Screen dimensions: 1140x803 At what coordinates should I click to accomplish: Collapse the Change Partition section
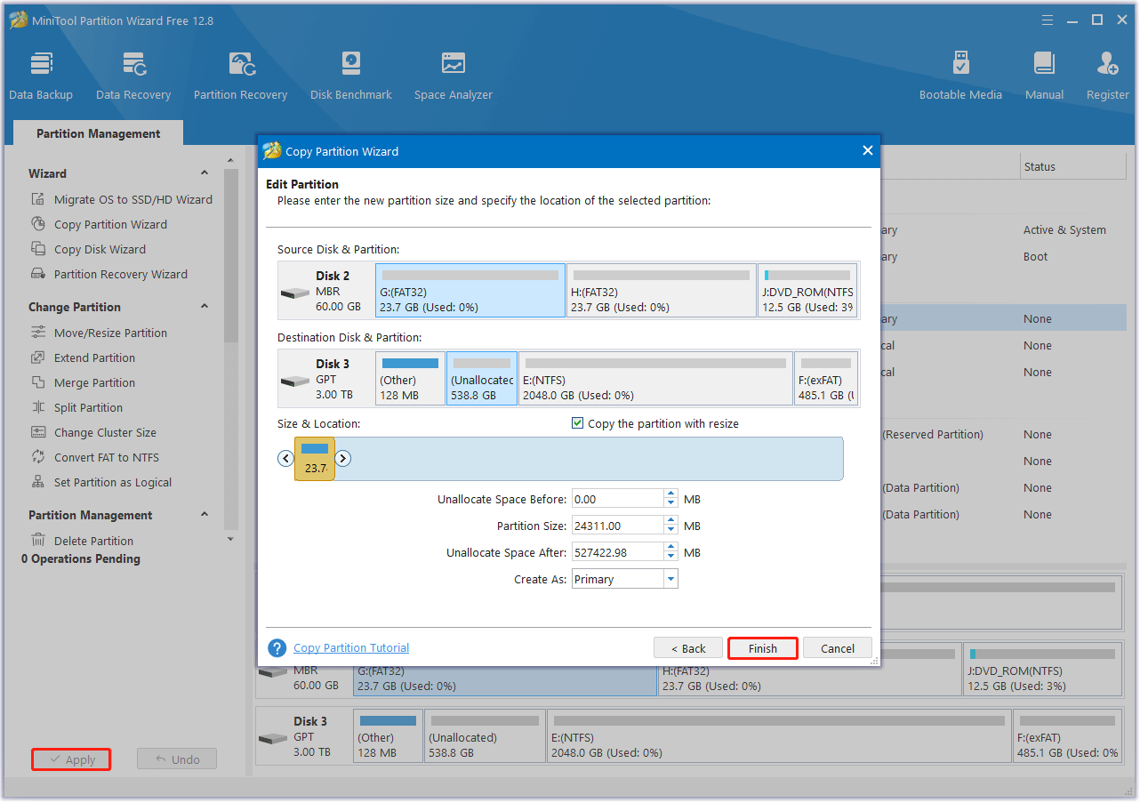(x=205, y=307)
